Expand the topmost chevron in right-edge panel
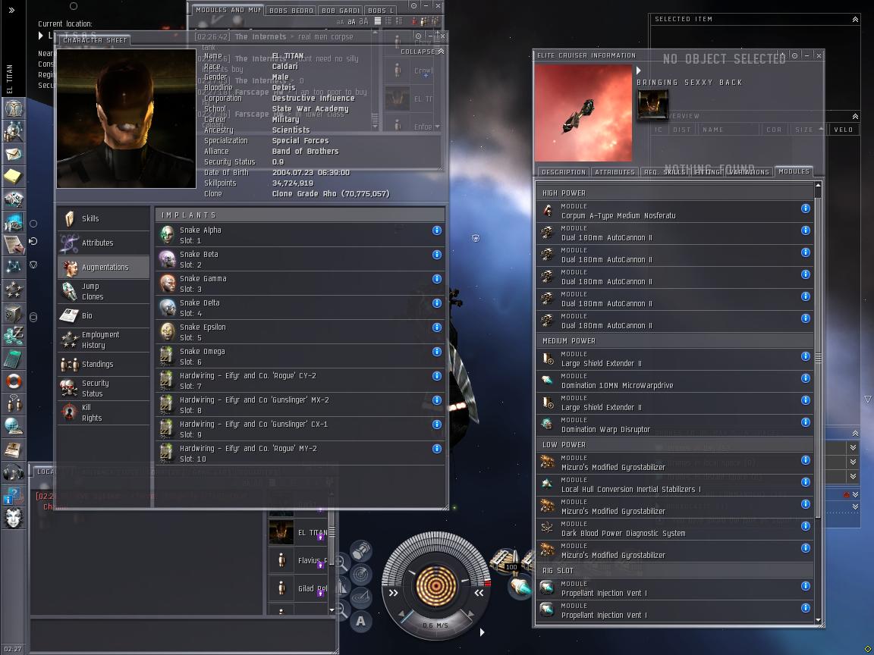 click(854, 447)
